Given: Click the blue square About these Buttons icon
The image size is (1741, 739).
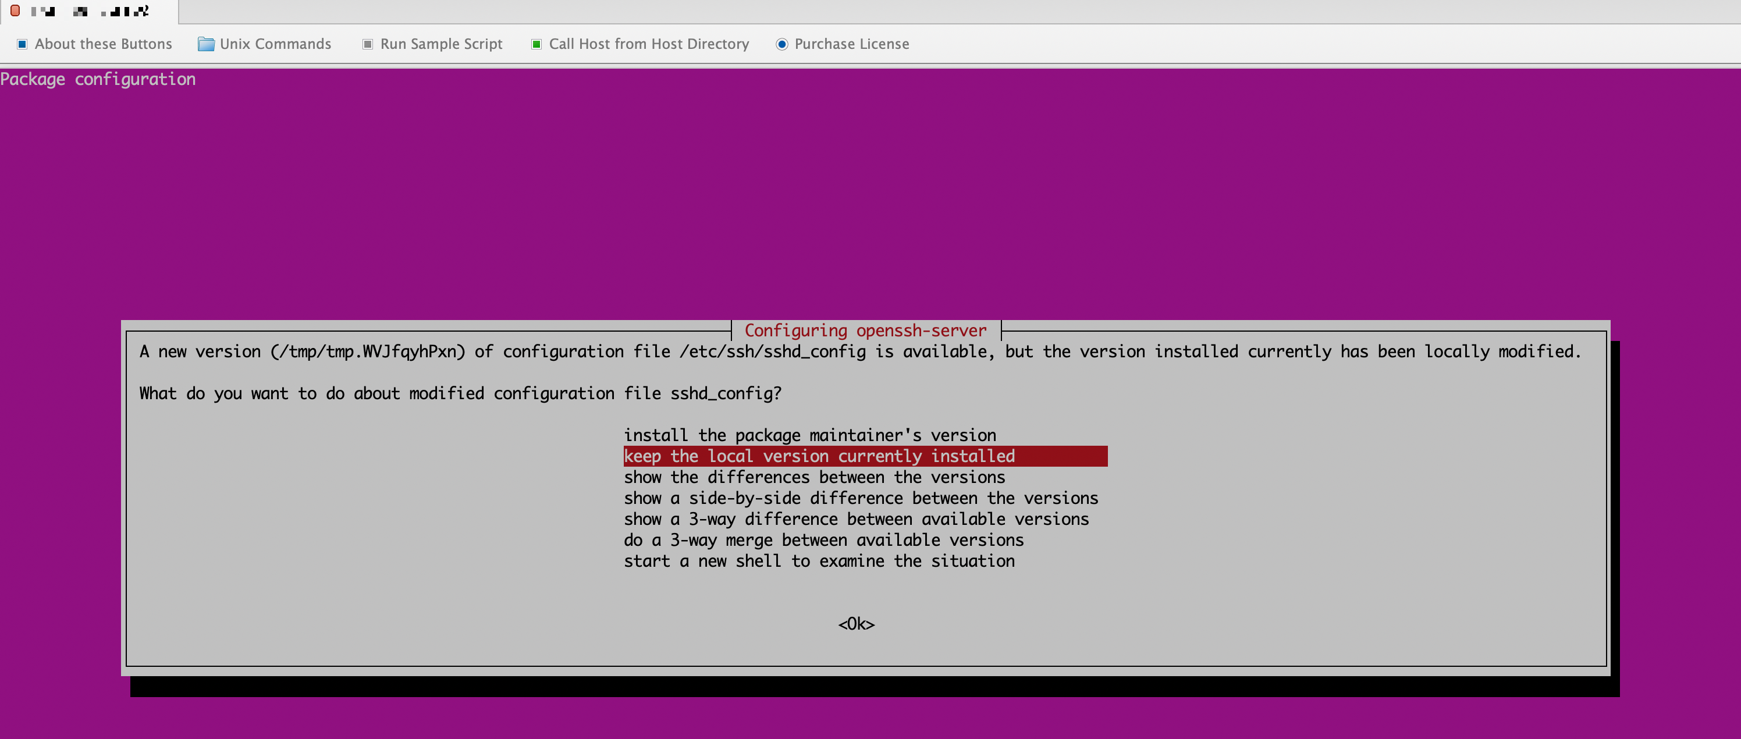Looking at the screenshot, I should point(22,44).
